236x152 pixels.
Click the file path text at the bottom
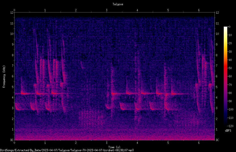click(67, 150)
